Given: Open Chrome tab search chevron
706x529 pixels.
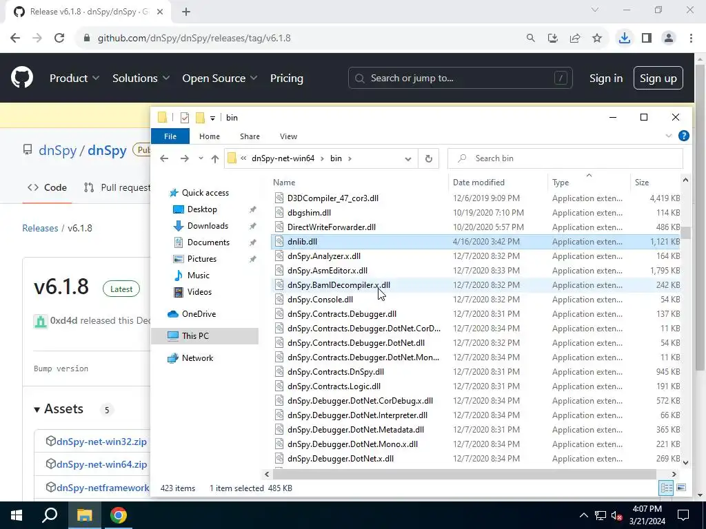Looking at the screenshot, I should 595,10.
